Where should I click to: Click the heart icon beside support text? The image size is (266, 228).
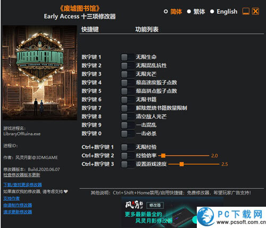[65, 191]
